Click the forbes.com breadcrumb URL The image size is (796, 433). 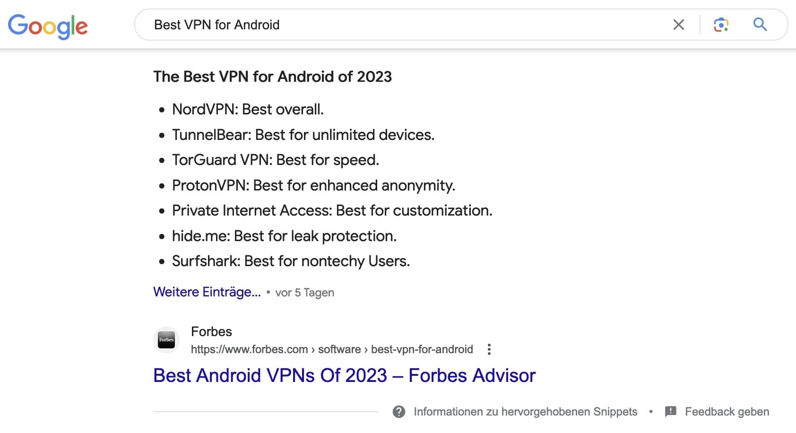331,349
